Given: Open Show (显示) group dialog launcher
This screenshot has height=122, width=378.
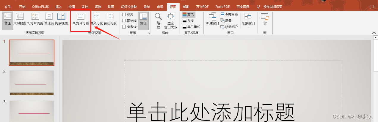Looking at the screenshot, I should pyautogui.click(x=149, y=33).
